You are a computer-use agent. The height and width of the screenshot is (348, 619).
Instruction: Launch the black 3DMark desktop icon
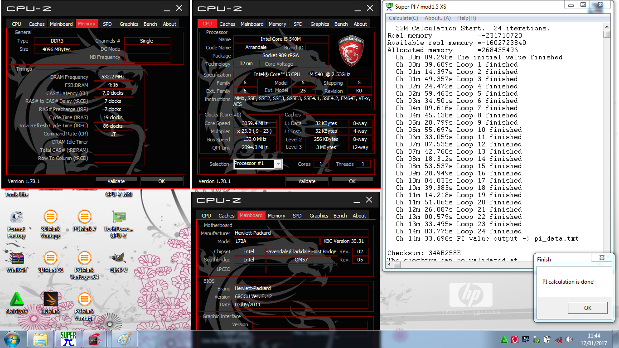pyautogui.click(x=50, y=303)
